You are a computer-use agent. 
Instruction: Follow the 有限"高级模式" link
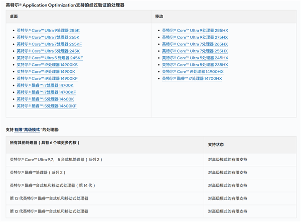[28, 130]
